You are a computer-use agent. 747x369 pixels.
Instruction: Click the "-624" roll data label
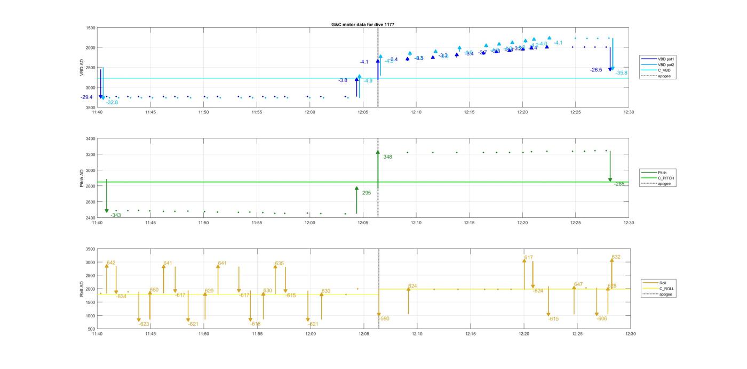pyautogui.click(x=538, y=291)
